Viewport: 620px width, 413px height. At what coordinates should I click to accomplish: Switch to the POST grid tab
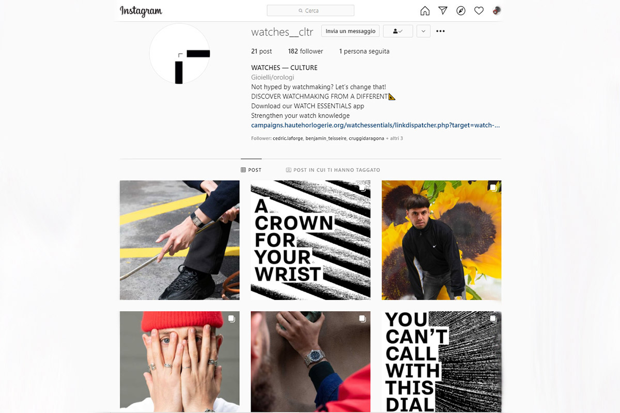251,170
